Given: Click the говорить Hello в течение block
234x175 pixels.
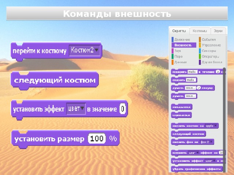Looking at the screenshot, I should pos(198,72).
